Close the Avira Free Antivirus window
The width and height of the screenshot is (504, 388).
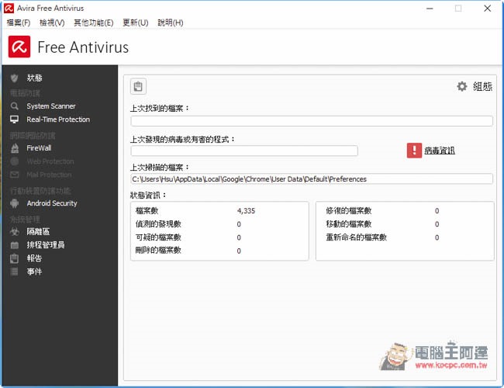point(487,9)
